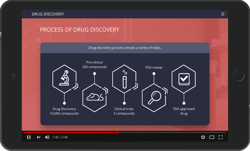Mute the video volume speaker
Screen dimensions: 250x151
click(x=47, y=137)
